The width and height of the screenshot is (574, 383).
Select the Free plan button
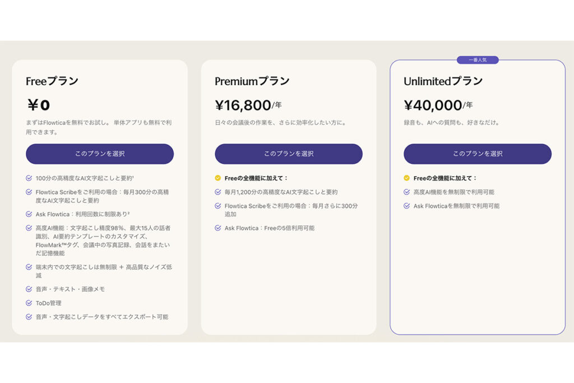tap(100, 154)
